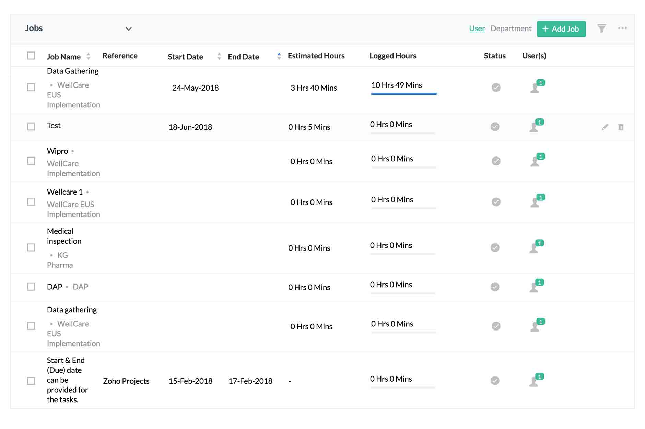Check the checkbox for the Test job
Image resolution: width=645 pixels, height=429 pixels.
[31, 126]
